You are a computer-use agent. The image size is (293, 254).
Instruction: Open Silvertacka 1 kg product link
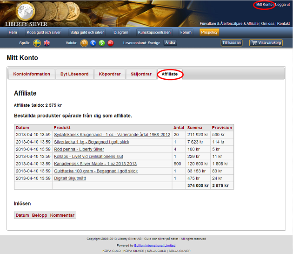(x=92, y=142)
